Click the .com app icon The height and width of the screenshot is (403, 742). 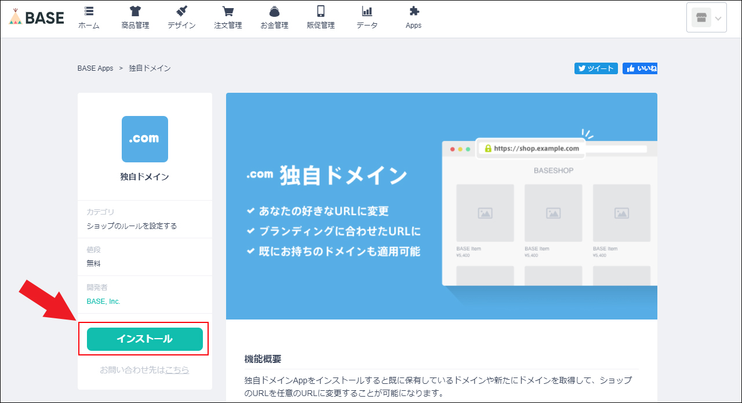145,139
